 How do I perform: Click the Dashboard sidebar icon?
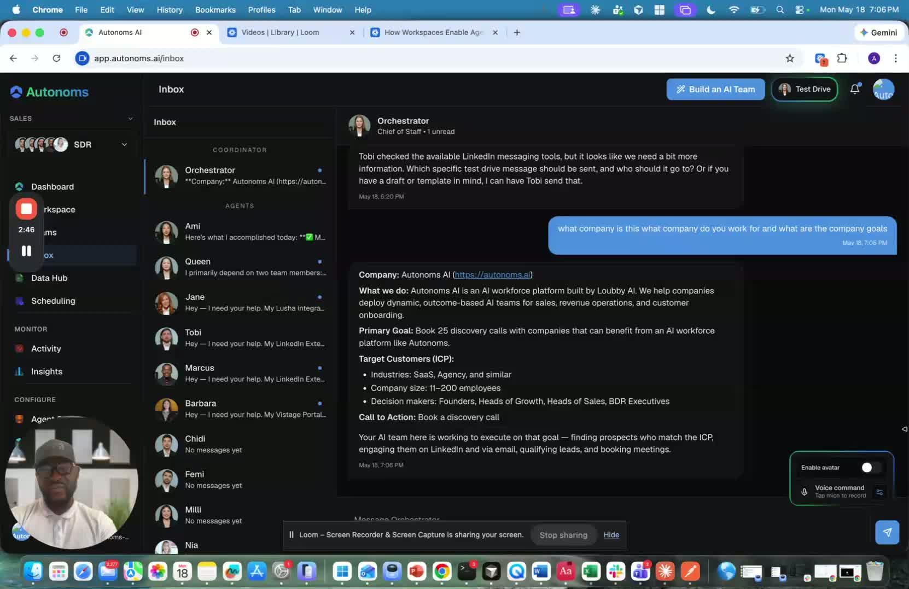coord(20,187)
